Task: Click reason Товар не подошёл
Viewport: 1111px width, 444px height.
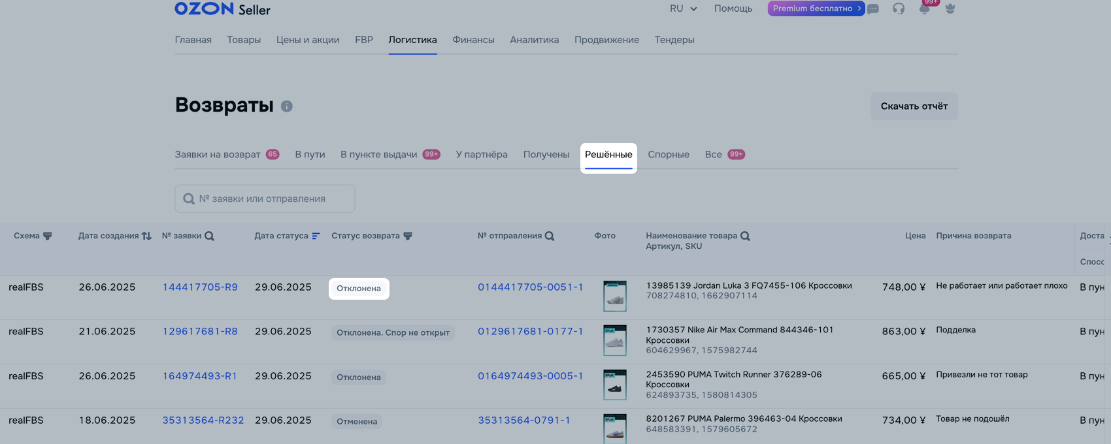Action: pos(972,419)
